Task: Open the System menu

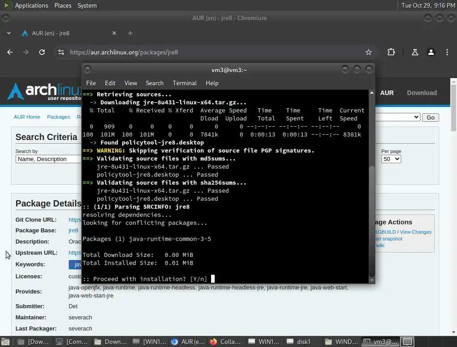Action: tap(87, 5)
